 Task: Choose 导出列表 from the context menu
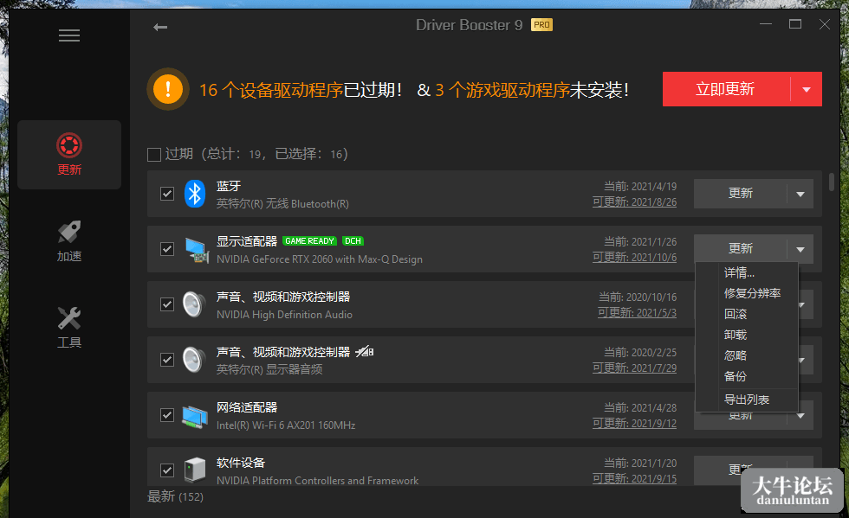pos(747,400)
